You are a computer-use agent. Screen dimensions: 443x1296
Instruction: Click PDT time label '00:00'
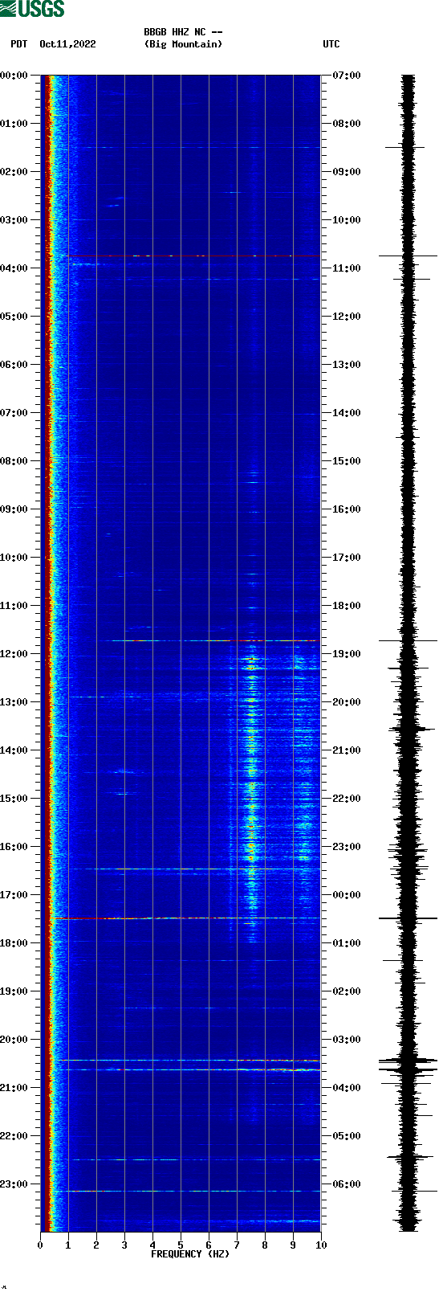(x=14, y=76)
